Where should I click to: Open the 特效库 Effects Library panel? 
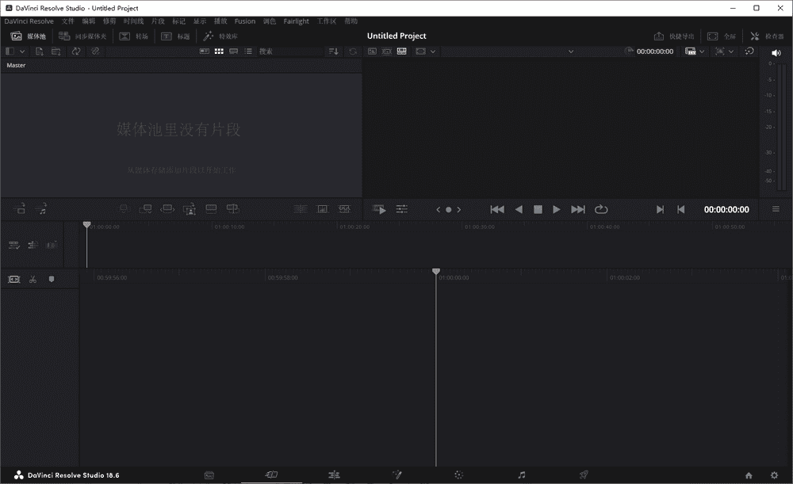tap(220, 36)
